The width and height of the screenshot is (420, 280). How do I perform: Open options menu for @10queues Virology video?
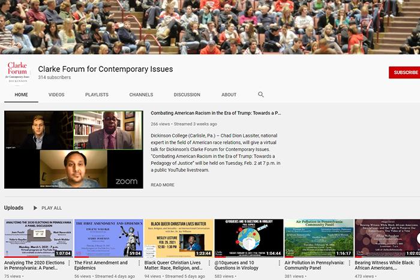pyautogui.click(x=279, y=263)
